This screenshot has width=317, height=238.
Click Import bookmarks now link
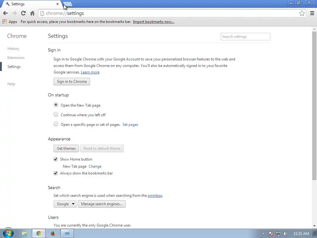pyautogui.click(x=154, y=22)
